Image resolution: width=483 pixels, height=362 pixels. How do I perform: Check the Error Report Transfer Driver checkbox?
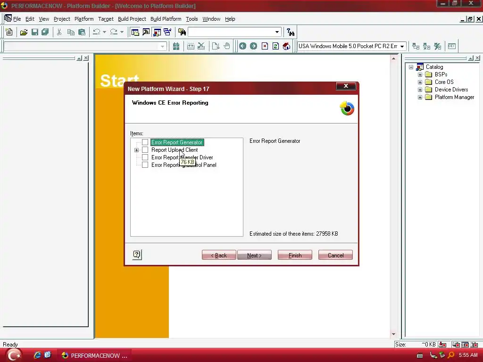click(x=145, y=157)
